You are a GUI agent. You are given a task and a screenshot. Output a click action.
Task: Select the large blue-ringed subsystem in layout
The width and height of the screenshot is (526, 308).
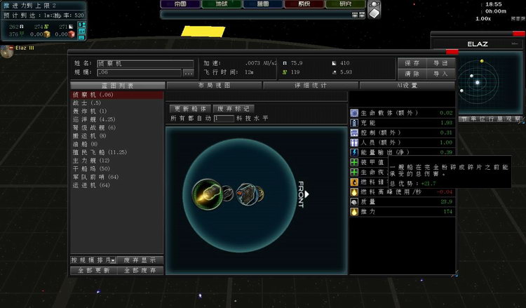(x=247, y=194)
